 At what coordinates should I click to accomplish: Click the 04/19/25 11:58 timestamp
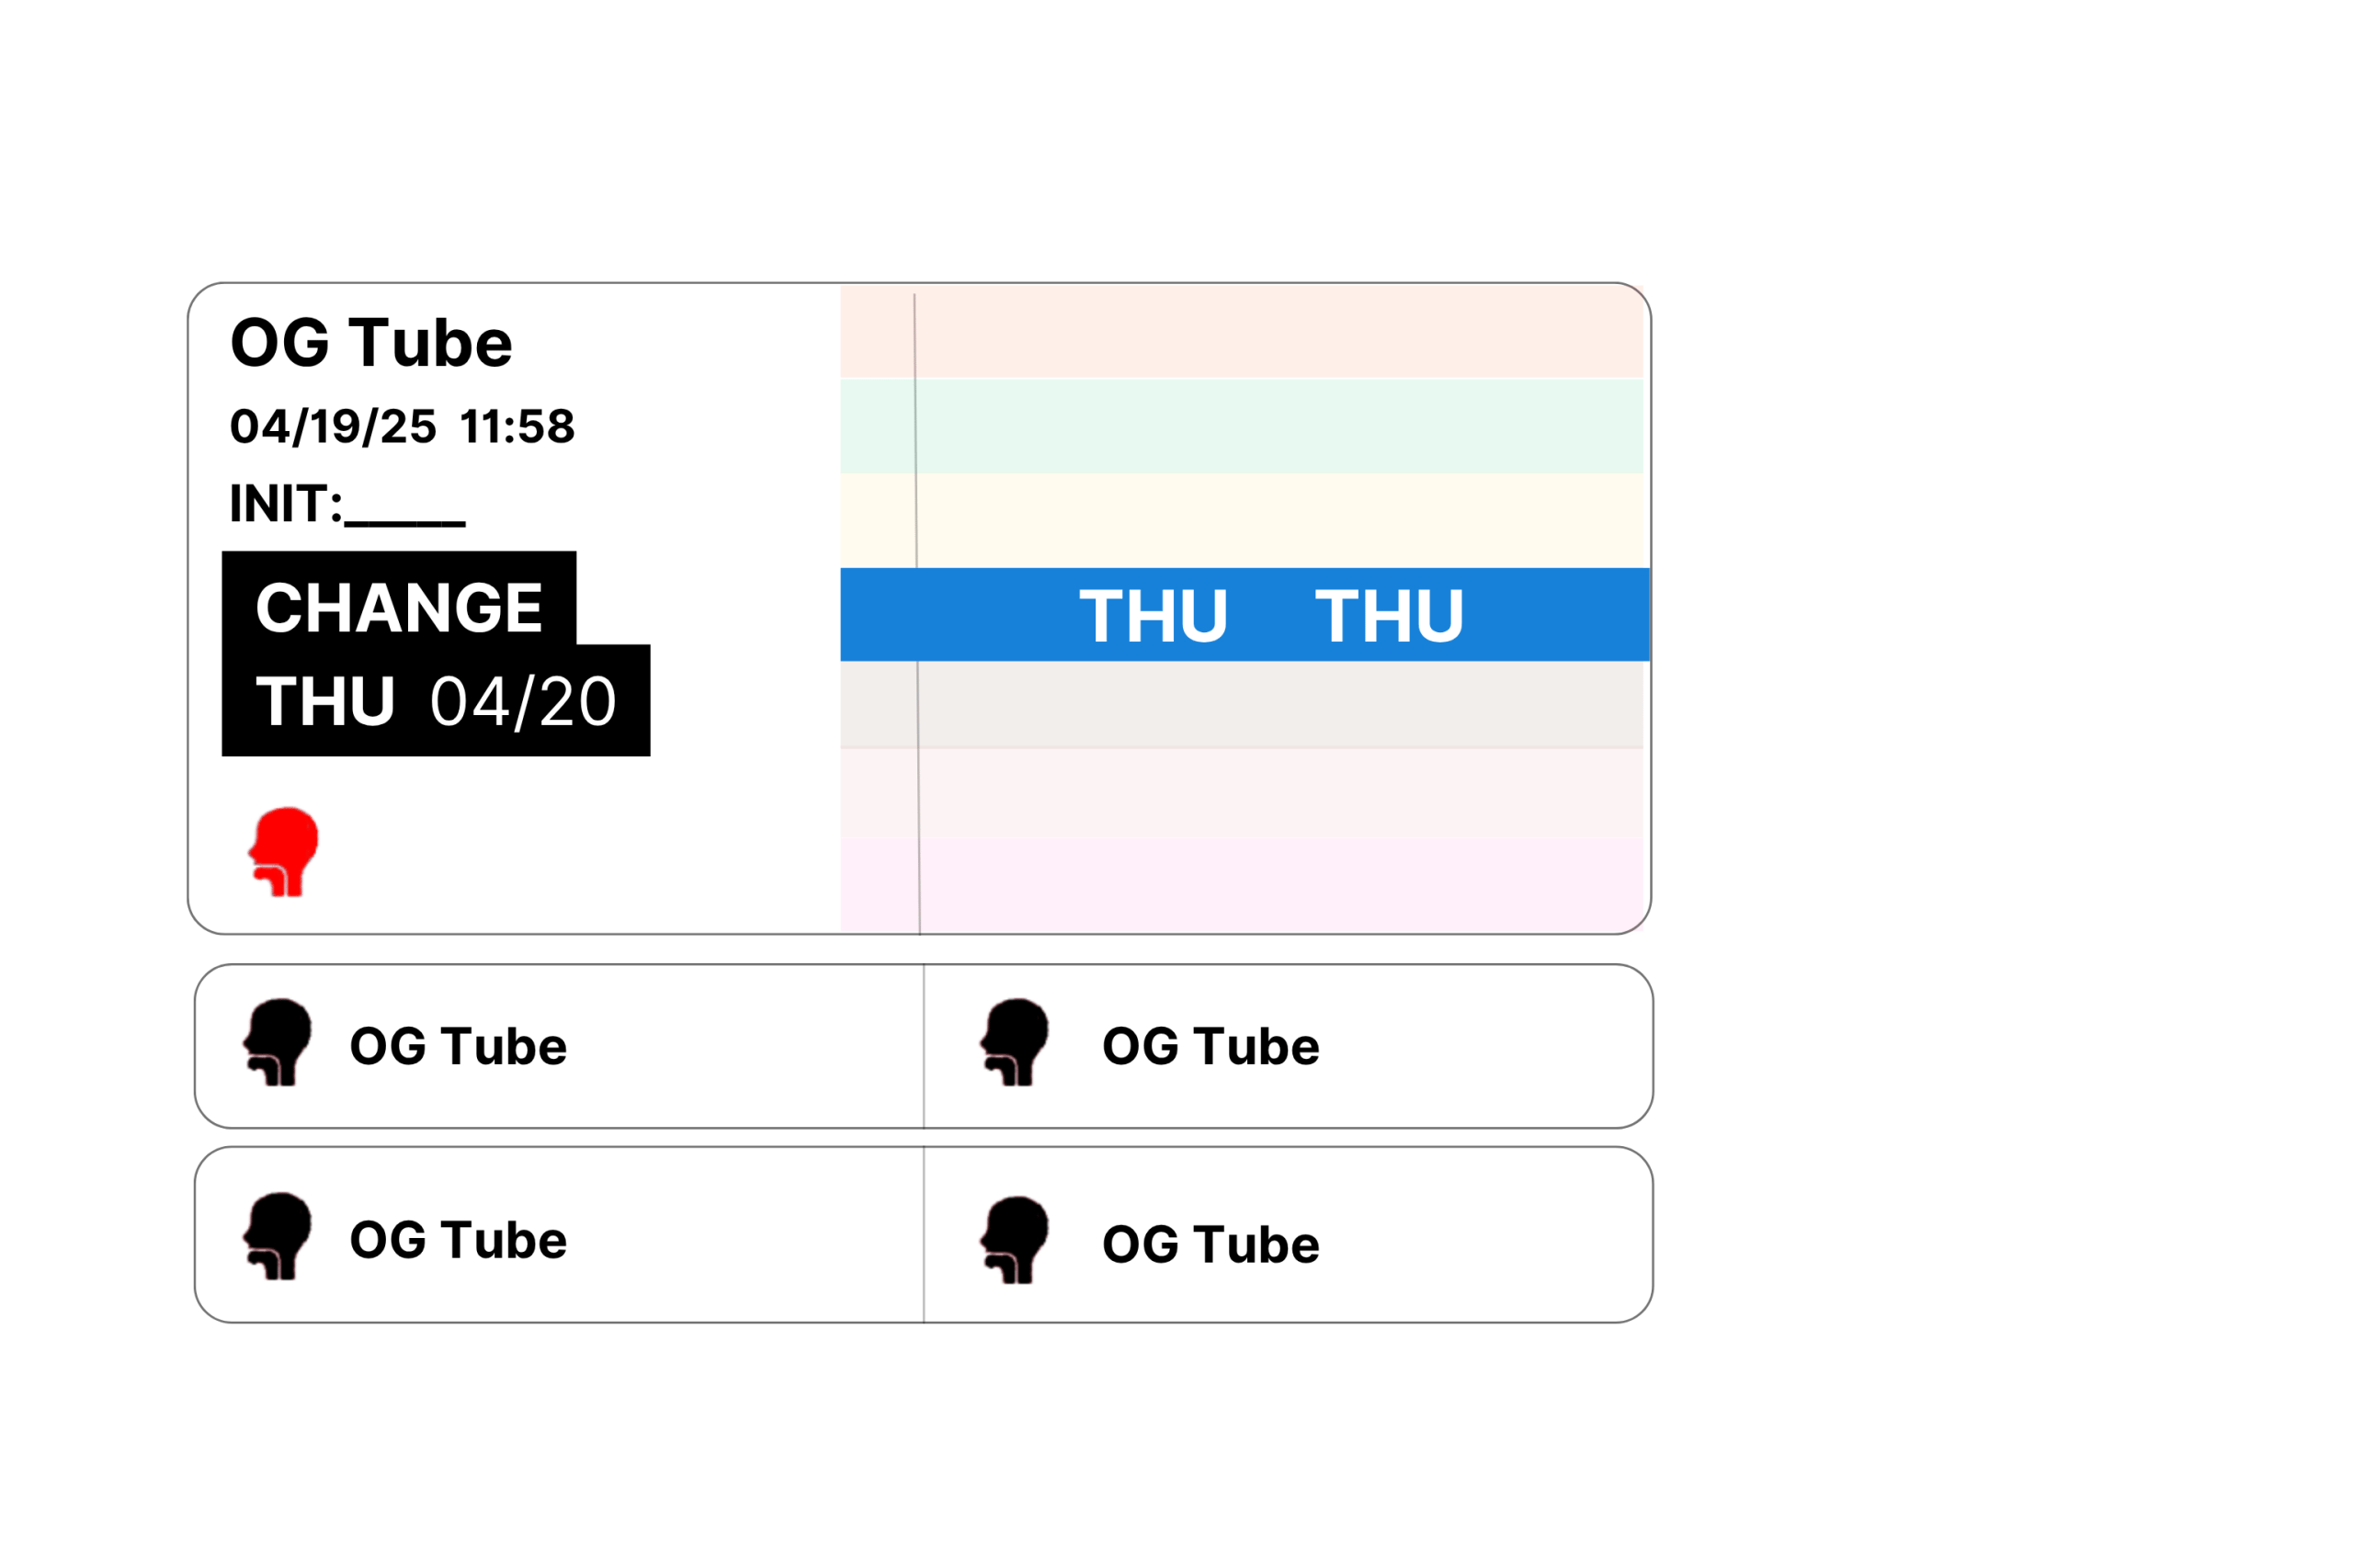click(x=402, y=427)
